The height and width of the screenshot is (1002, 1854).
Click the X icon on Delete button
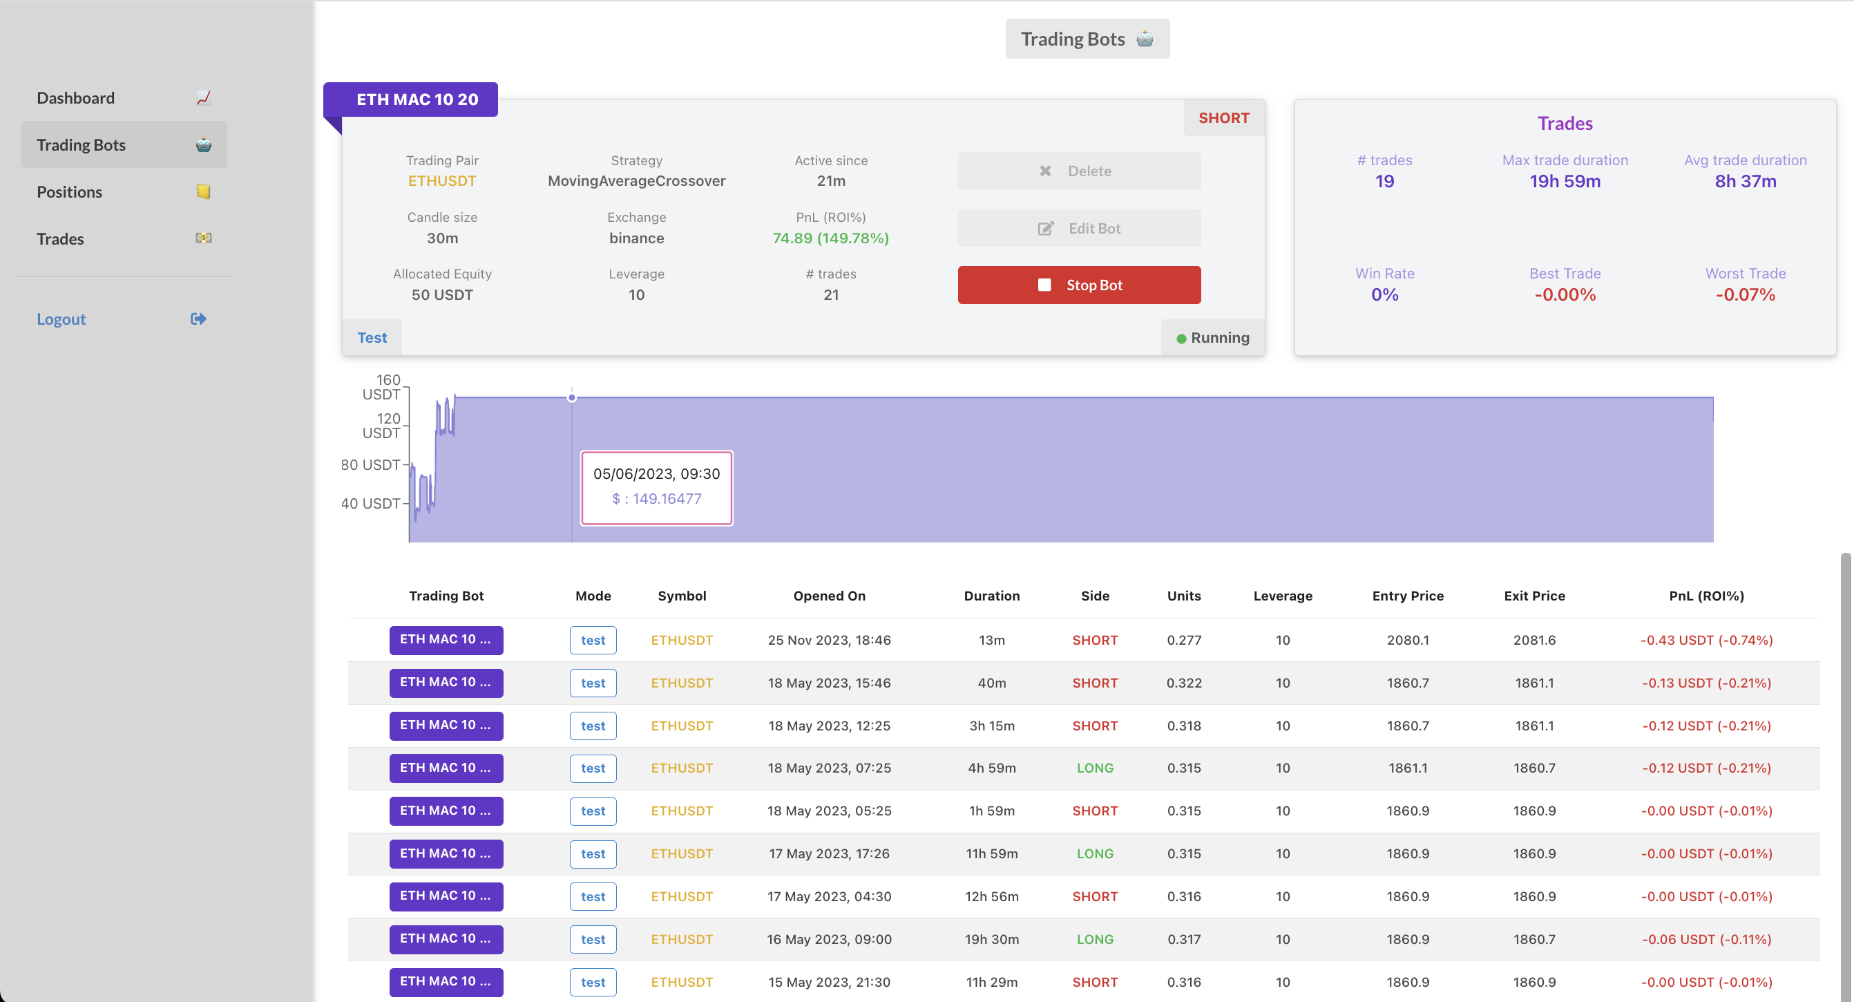[x=1045, y=171]
